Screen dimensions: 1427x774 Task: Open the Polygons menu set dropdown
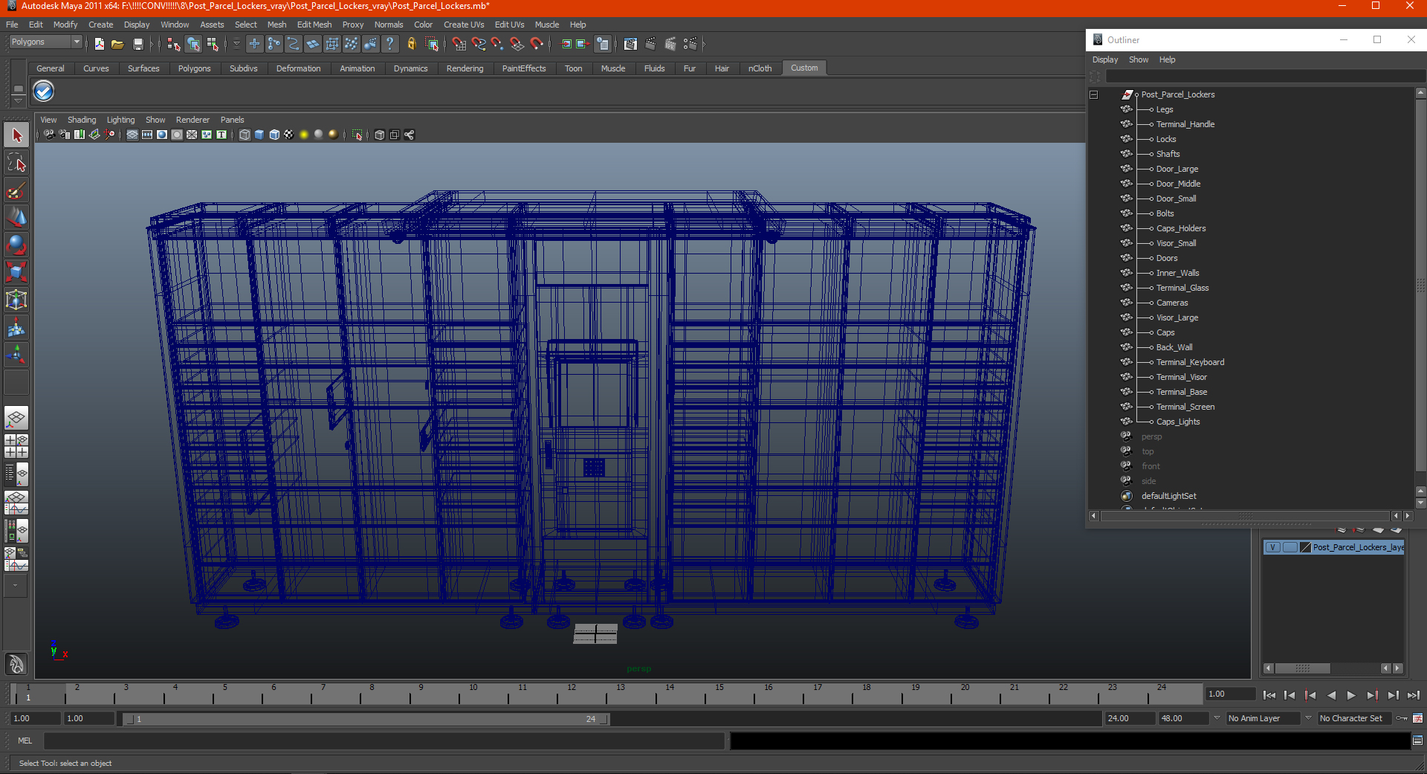tap(45, 42)
